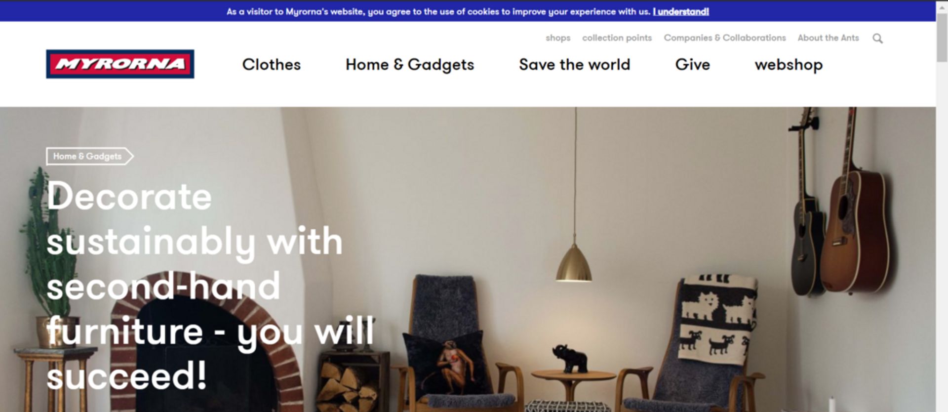Open the Clothes menu
Viewport: 948px width, 412px height.
coord(271,65)
